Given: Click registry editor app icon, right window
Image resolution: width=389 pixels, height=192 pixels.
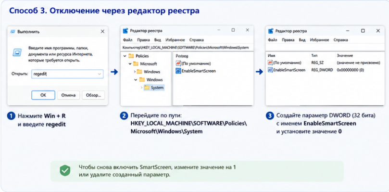Looking at the screenshot, I should pyautogui.click(x=271, y=31).
